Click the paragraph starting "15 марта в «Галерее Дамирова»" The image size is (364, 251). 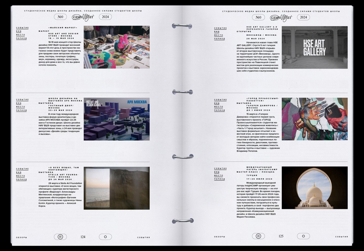[x=258, y=133]
